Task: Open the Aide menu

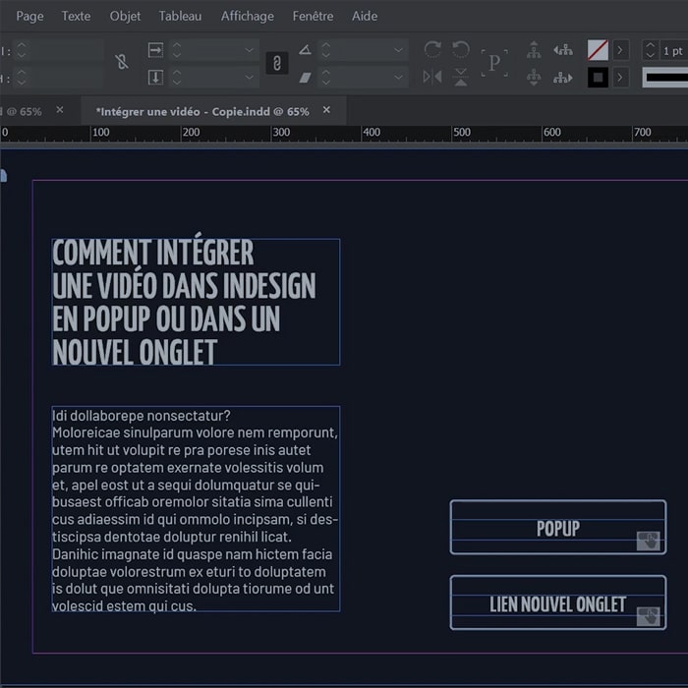Action: point(365,17)
